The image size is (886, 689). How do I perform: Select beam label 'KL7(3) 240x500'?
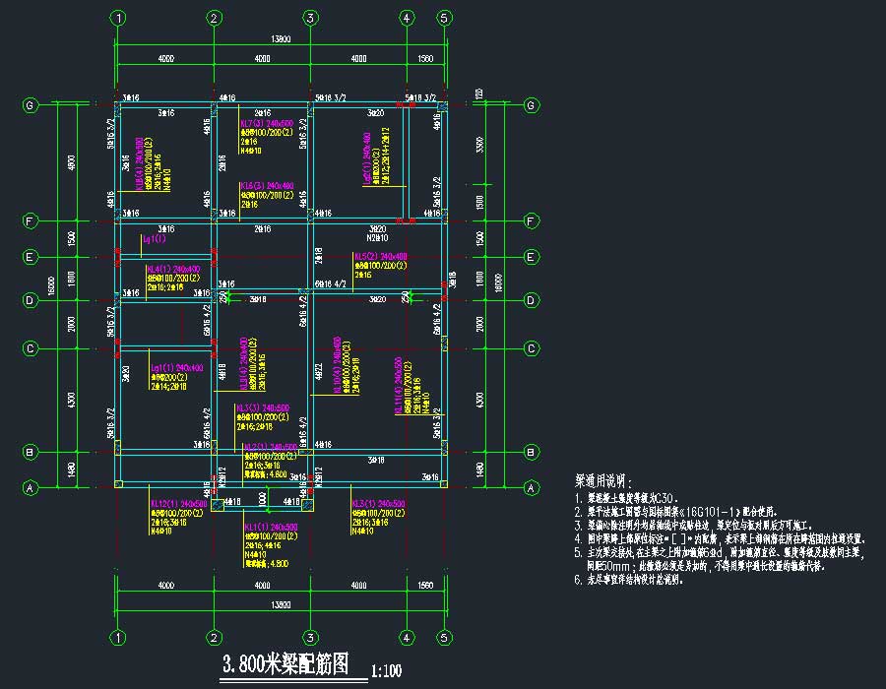[267, 123]
